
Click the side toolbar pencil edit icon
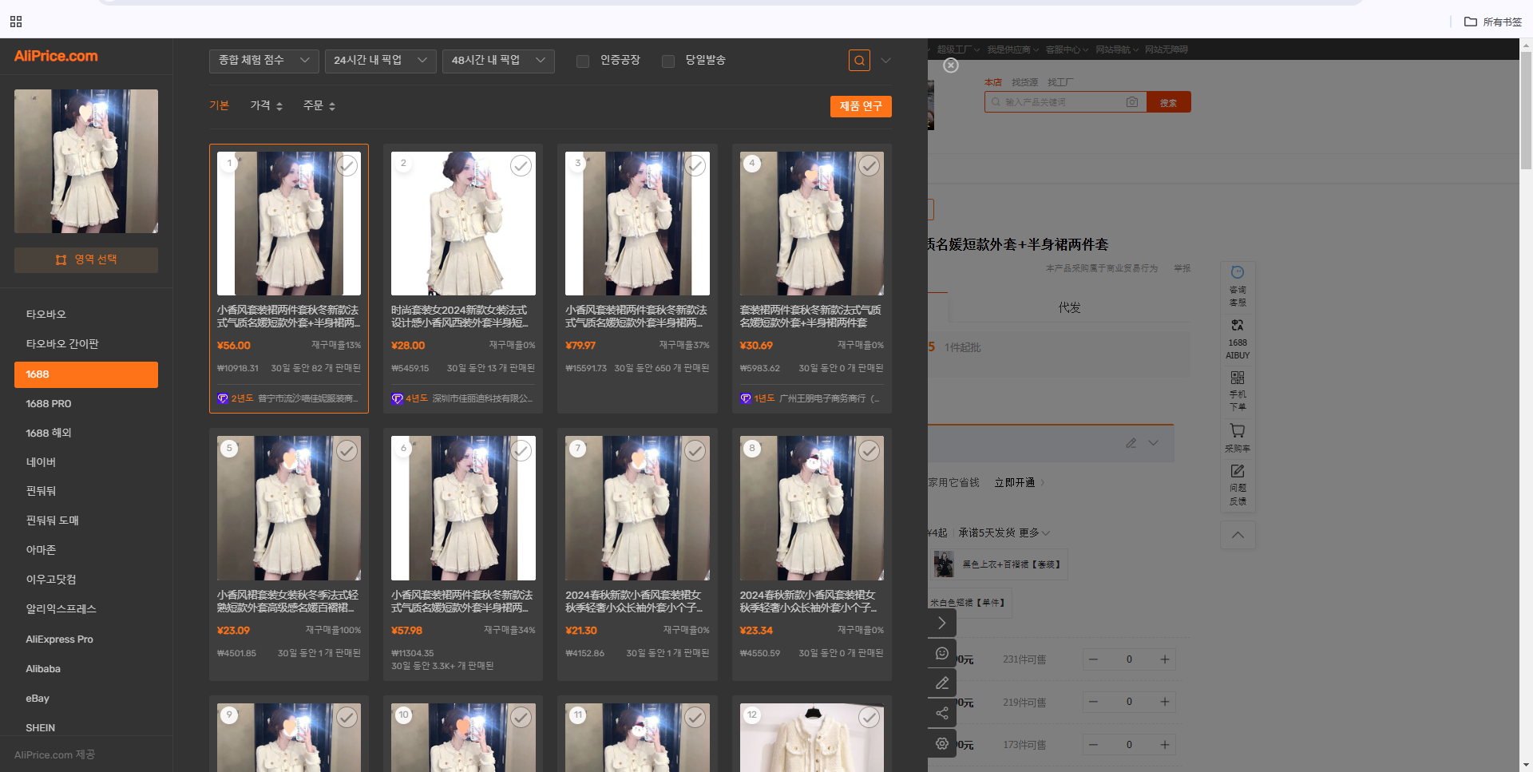click(x=942, y=683)
